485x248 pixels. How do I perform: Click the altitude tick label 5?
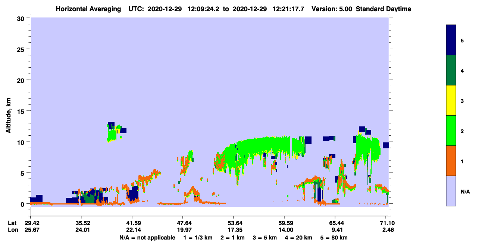(23, 173)
